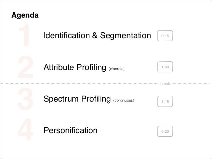Click the large number 4

pyautogui.click(x=24, y=130)
